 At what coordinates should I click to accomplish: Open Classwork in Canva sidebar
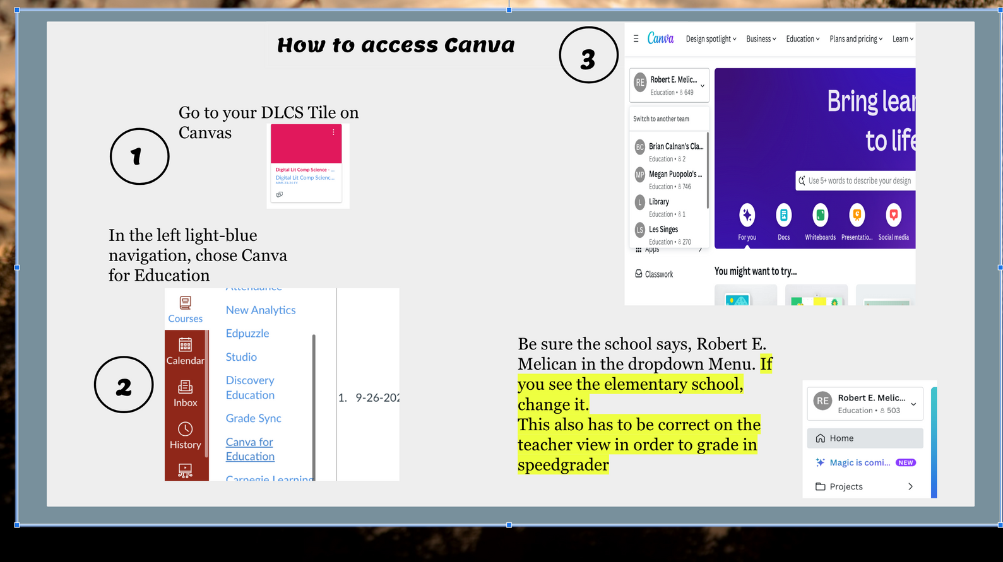[x=654, y=274]
